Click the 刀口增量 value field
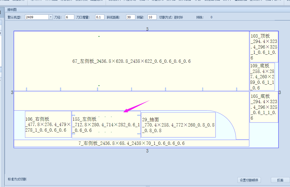 tap(100, 17)
